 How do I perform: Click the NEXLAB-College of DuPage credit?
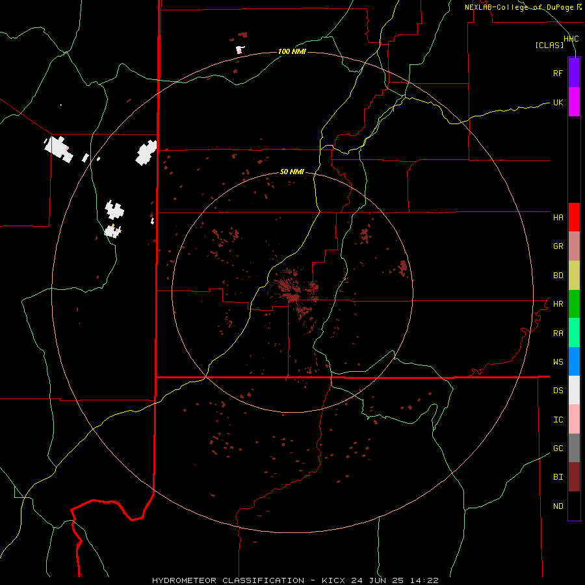click(519, 7)
